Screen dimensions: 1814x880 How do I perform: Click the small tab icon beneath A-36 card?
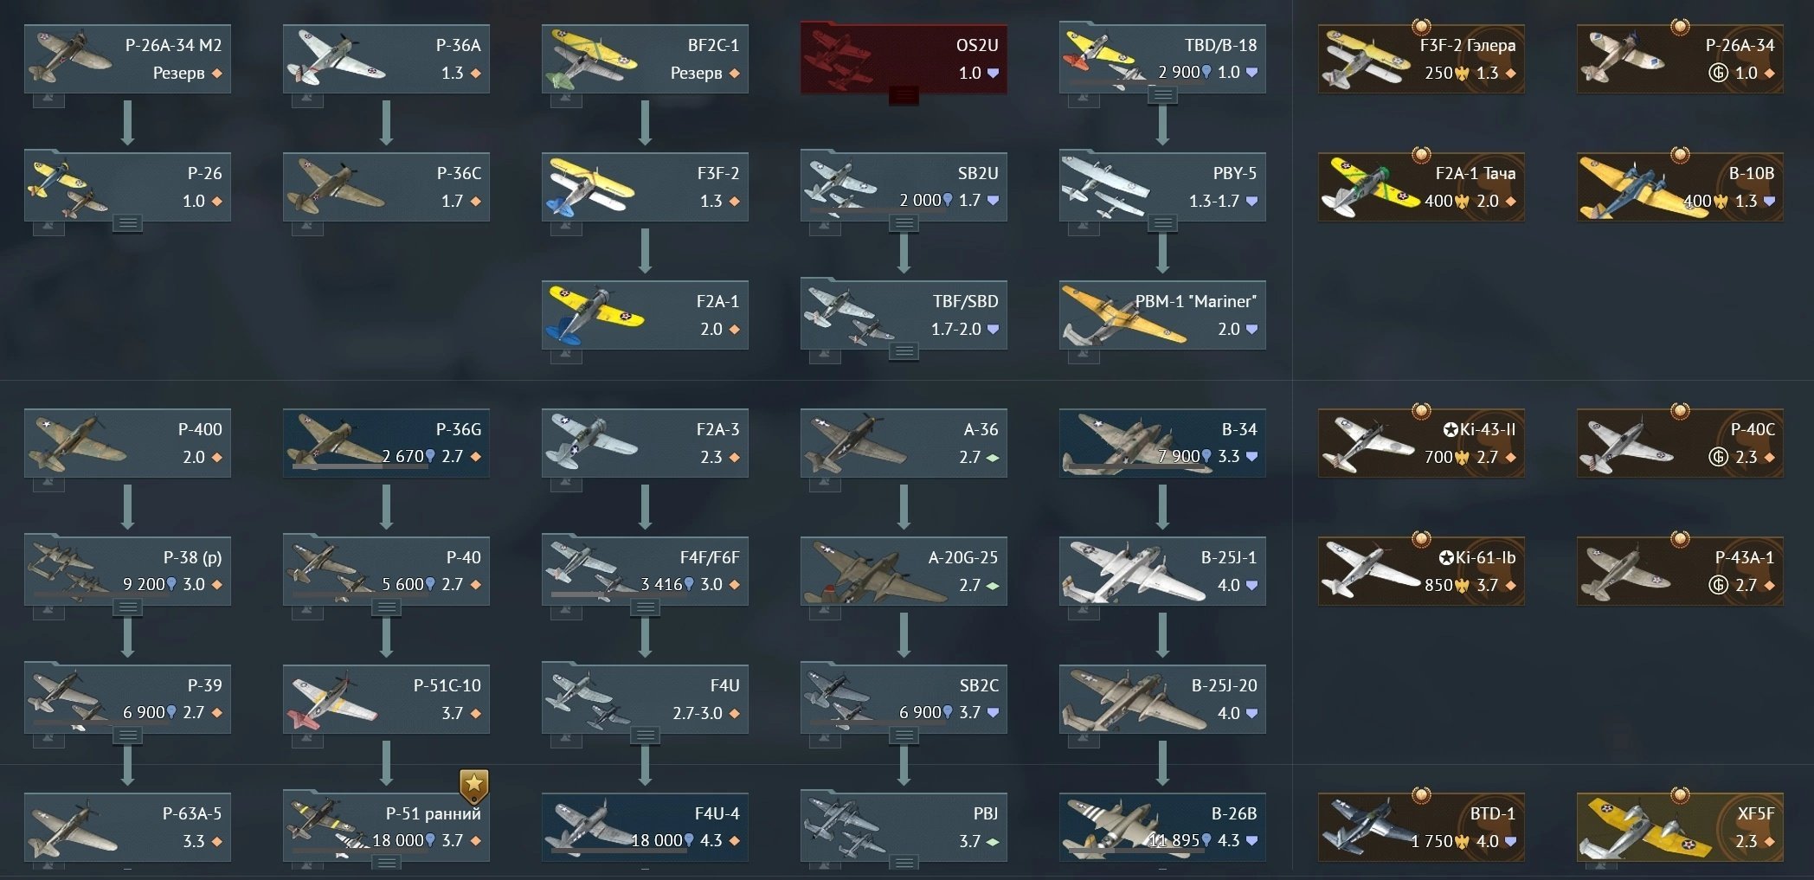point(825,485)
